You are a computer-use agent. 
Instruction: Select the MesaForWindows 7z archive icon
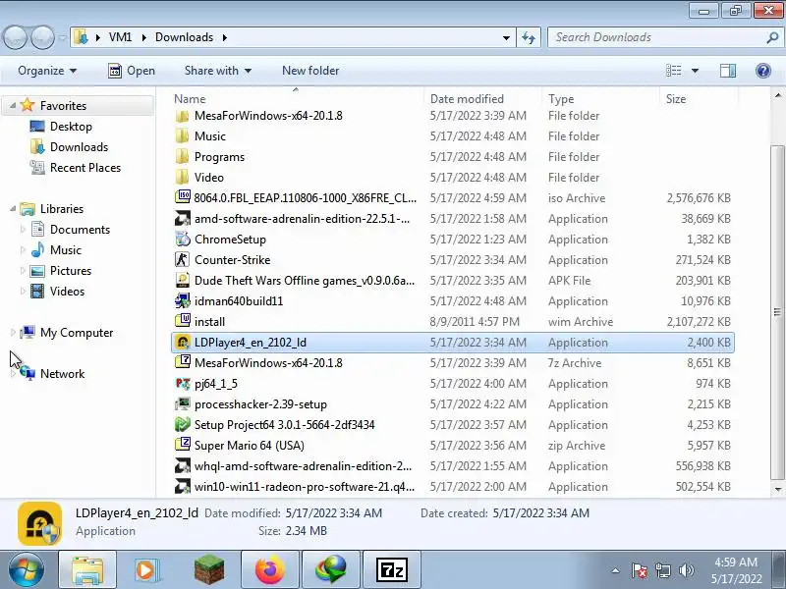tap(183, 362)
